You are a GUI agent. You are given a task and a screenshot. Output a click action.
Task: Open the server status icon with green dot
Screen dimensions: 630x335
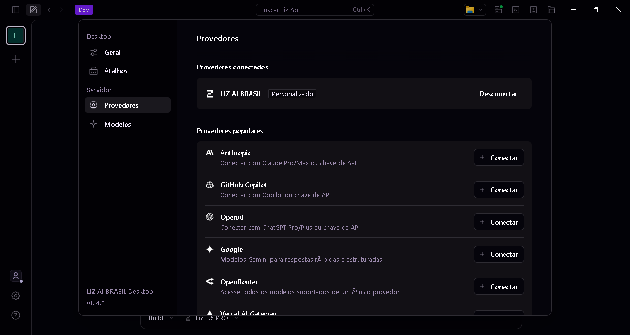[x=499, y=10]
